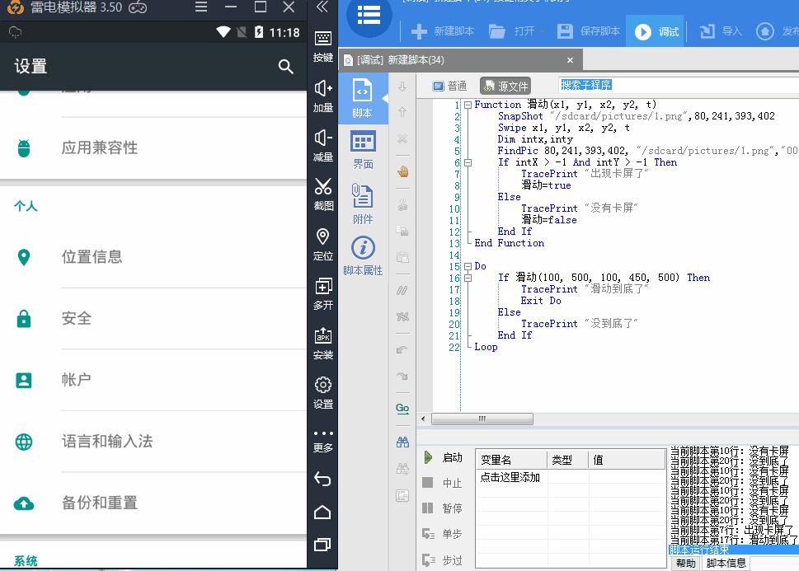Switch to the 脚本信息 tab
The image size is (799, 571).
(x=726, y=564)
